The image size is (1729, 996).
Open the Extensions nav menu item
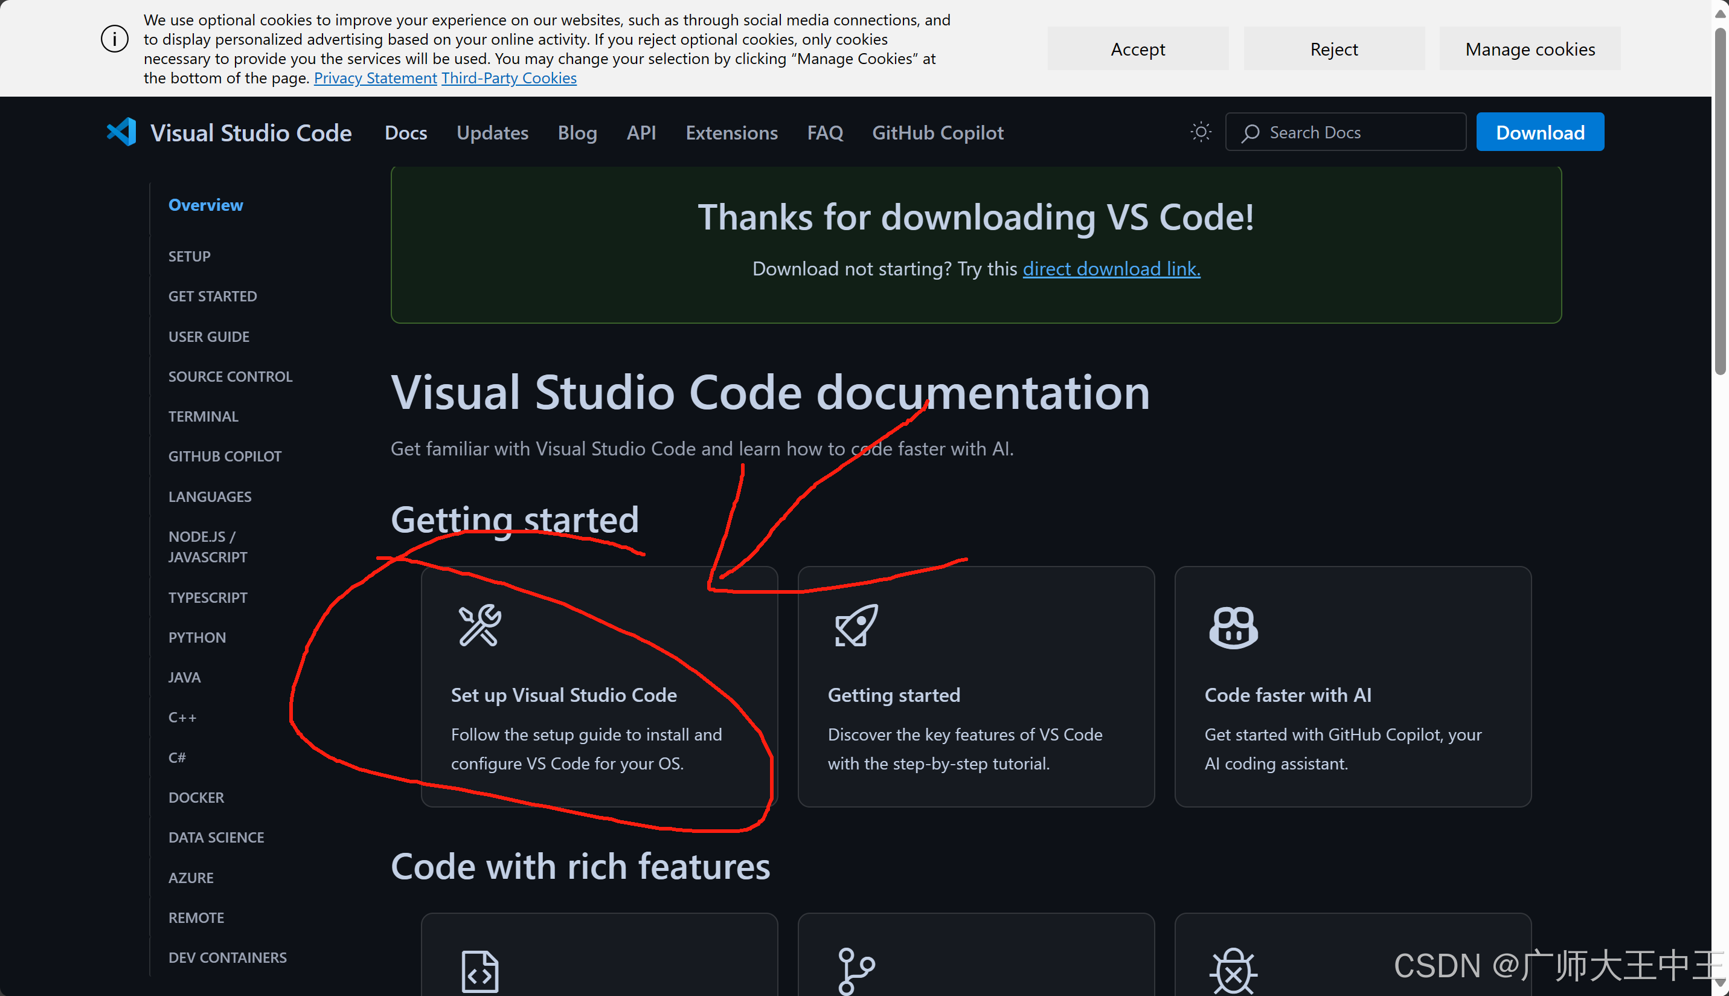pos(731,133)
